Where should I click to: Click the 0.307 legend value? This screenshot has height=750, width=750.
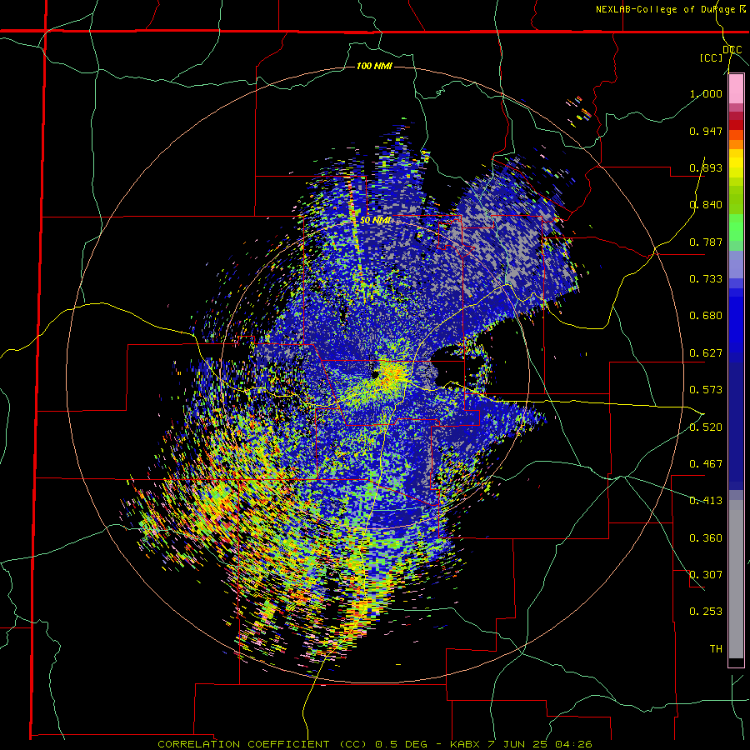[x=706, y=575]
